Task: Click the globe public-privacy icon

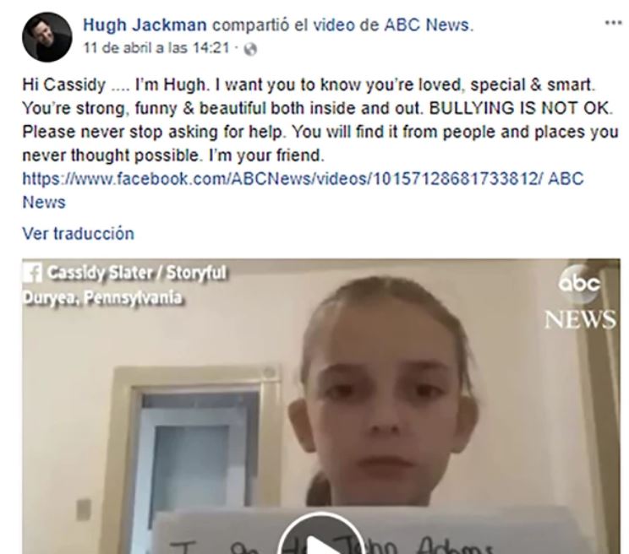Action: (250, 49)
